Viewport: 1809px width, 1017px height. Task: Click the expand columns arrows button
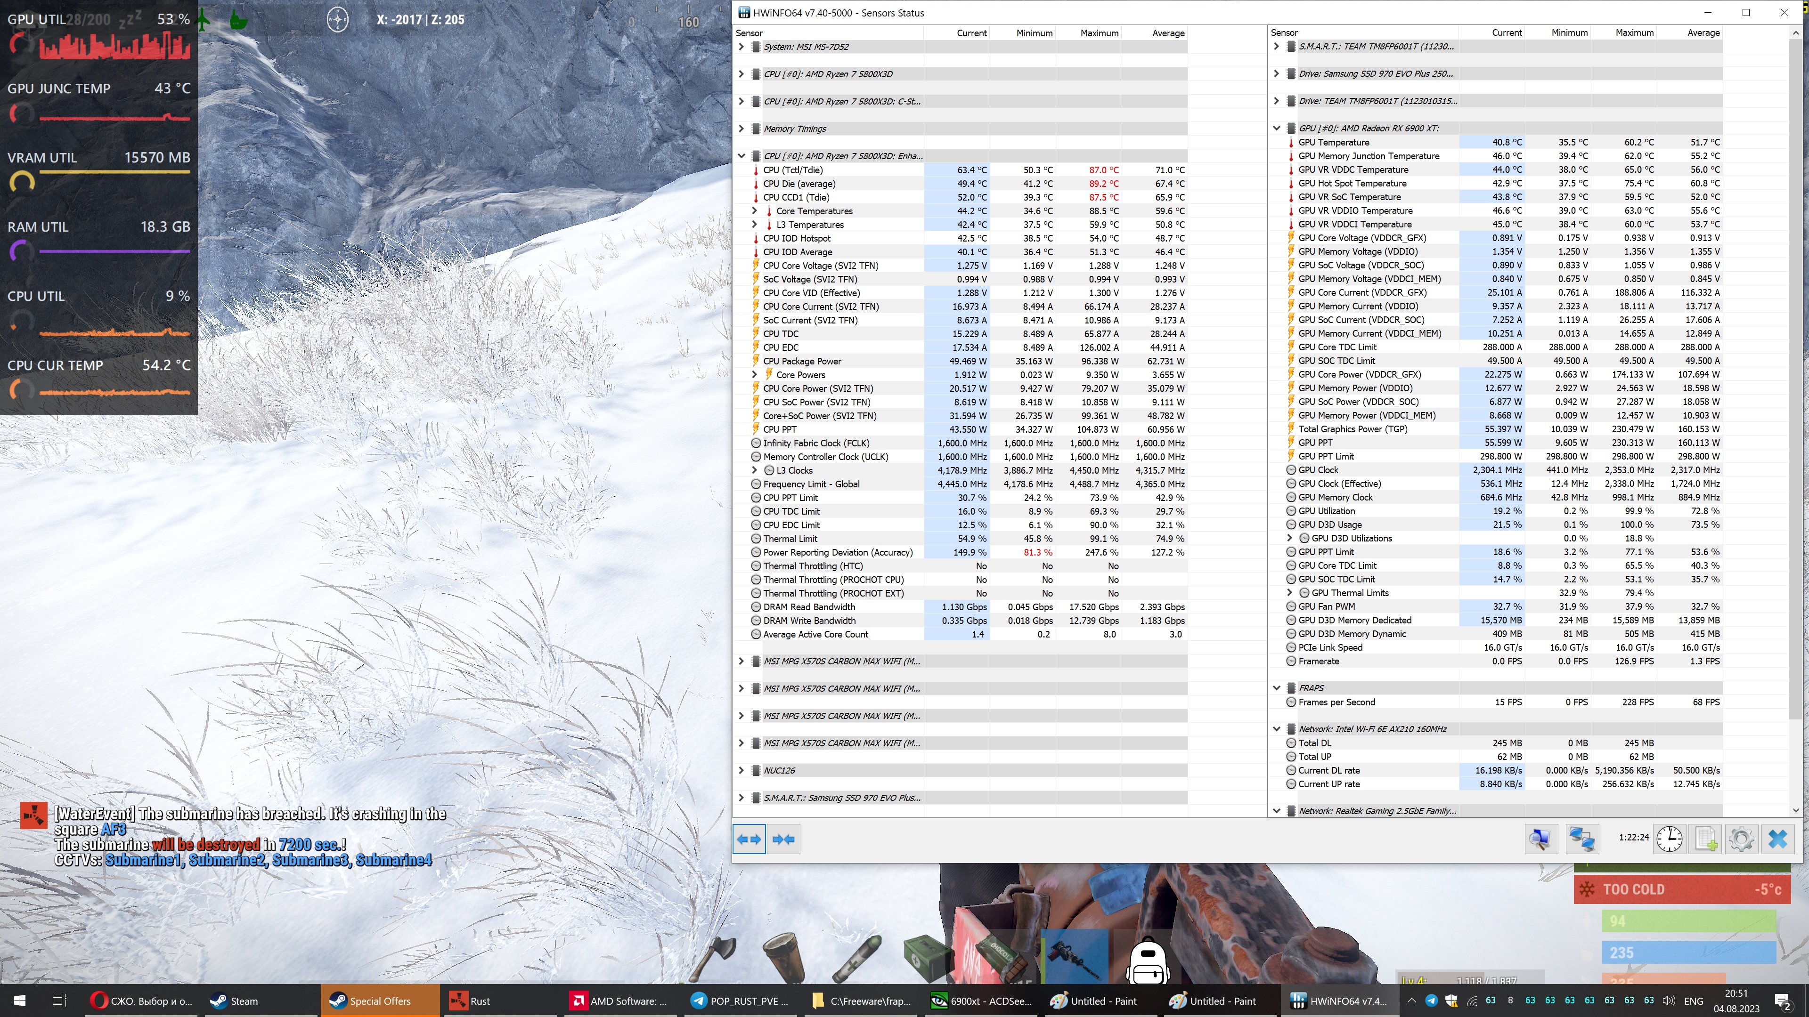tap(749, 839)
